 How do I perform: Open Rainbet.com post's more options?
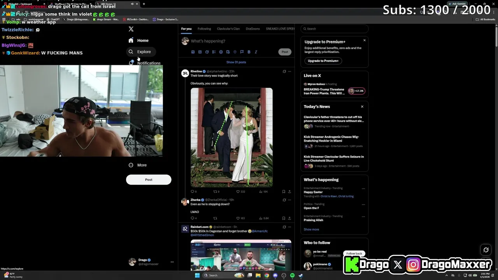[x=289, y=227]
